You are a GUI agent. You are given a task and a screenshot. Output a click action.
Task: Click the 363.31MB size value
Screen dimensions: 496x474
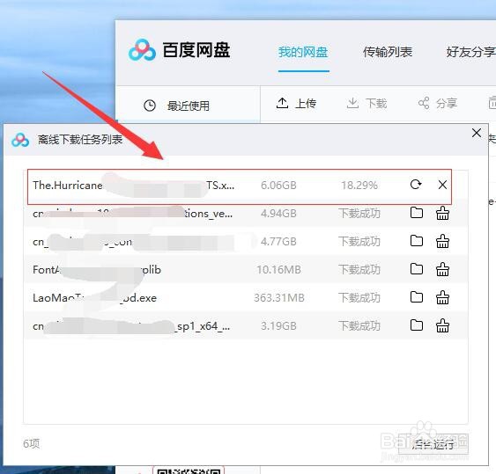[x=278, y=298]
